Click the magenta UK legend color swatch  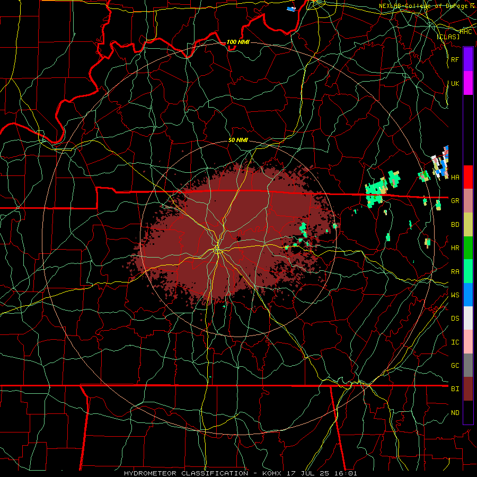coord(468,83)
